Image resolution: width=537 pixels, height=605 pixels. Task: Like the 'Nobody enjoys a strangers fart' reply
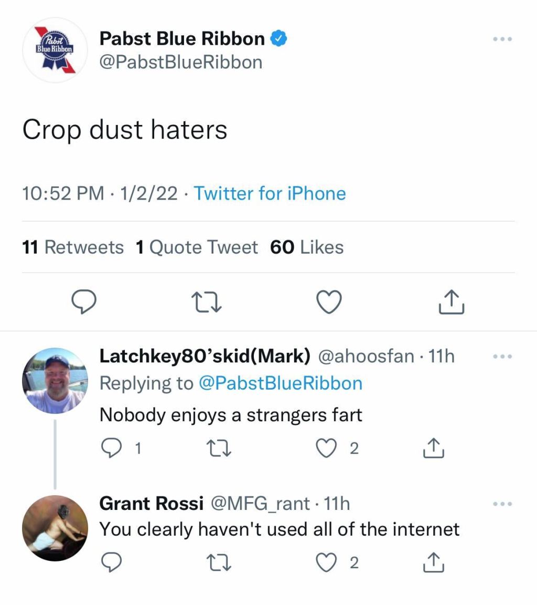point(326,448)
